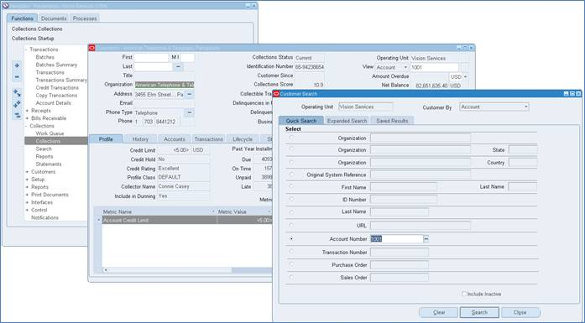Open the Transactions tab in Collections window
Image resolution: width=585 pixels, height=323 pixels.
point(208,139)
